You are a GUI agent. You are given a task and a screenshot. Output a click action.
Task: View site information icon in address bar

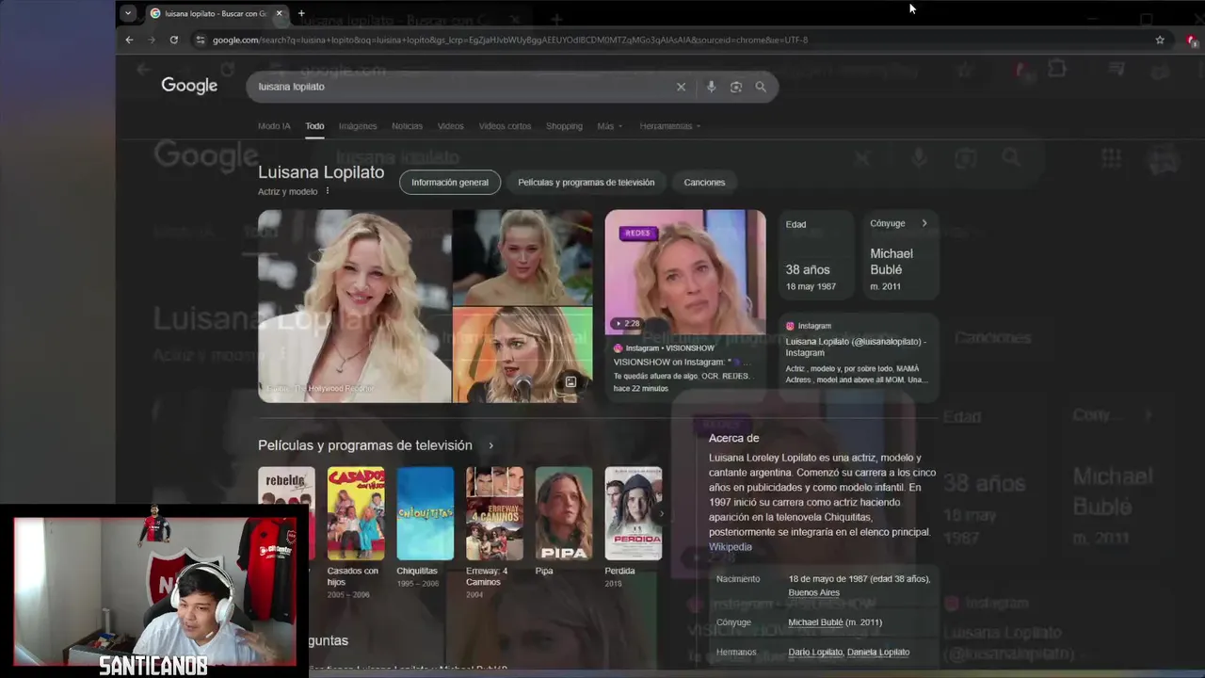pos(200,40)
